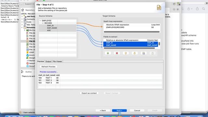The width and height of the screenshot is (208, 117).
Task: Click the paste fields icon in the target schema
Action: click(x=152, y=53)
